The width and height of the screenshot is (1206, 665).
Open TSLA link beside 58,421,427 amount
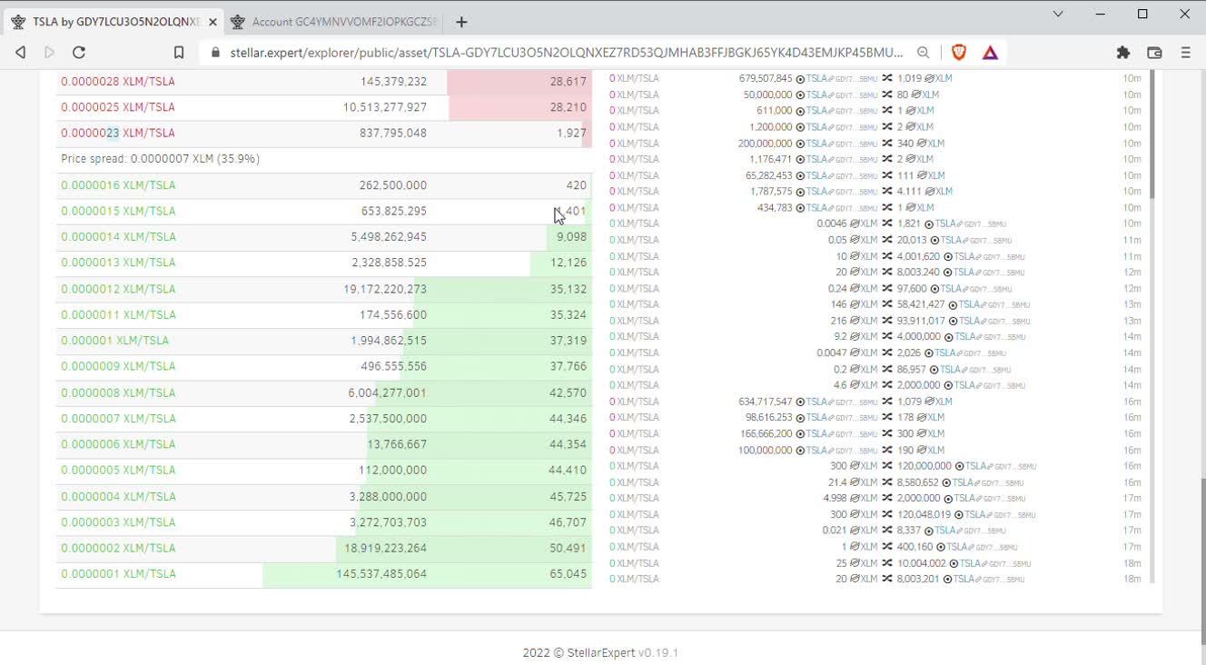(x=969, y=304)
